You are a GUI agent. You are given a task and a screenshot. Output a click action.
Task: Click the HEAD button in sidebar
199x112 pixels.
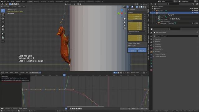[x=132, y=51]
